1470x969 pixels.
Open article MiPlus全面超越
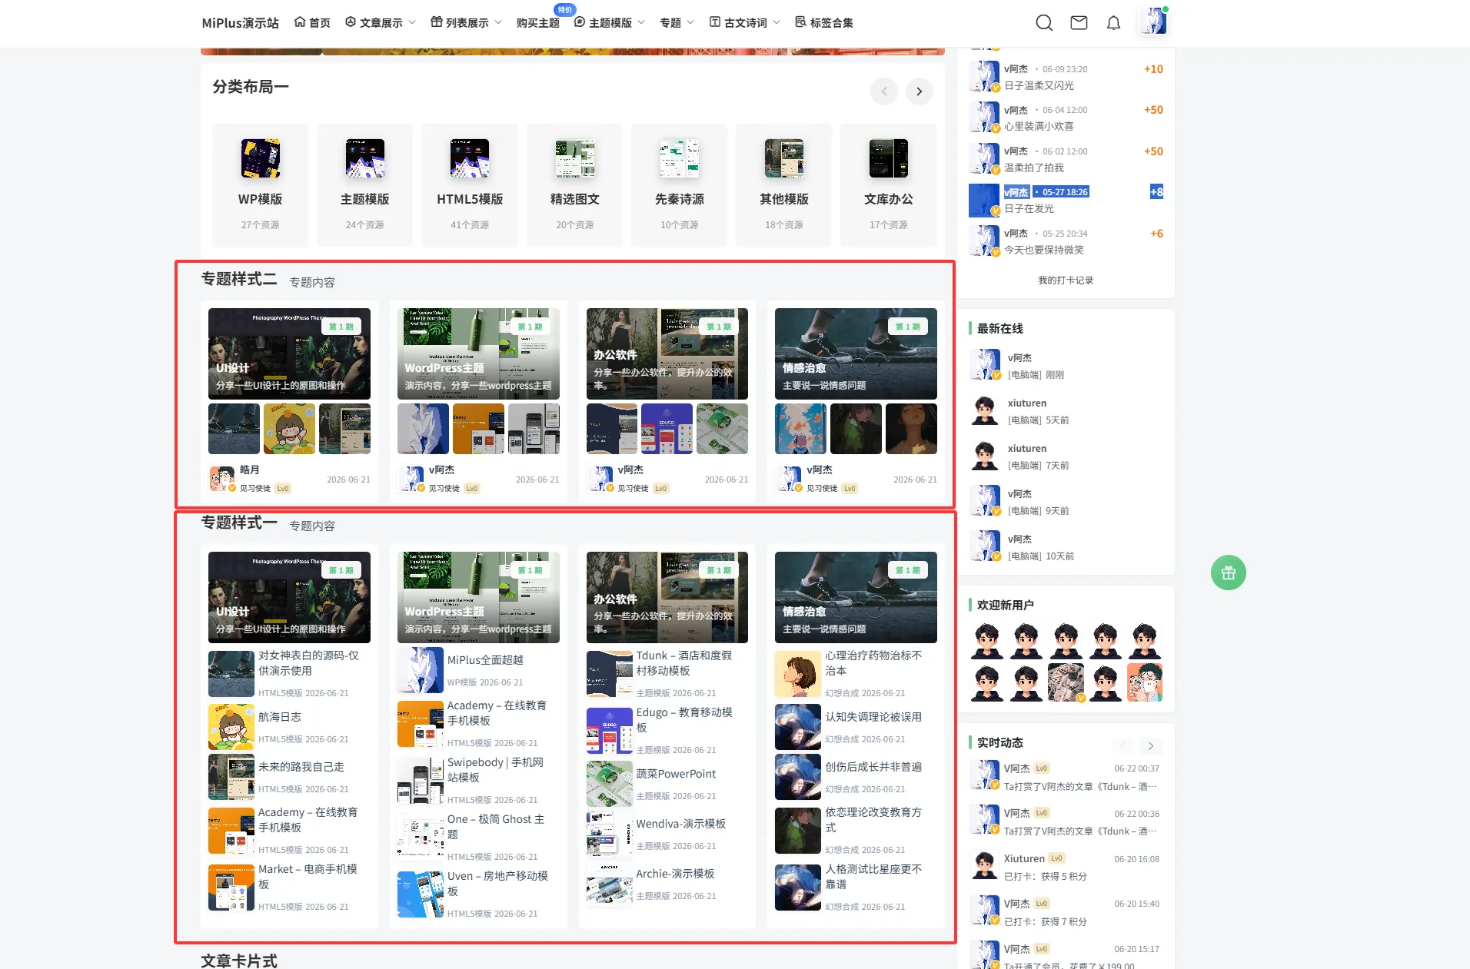pos(485,660)
